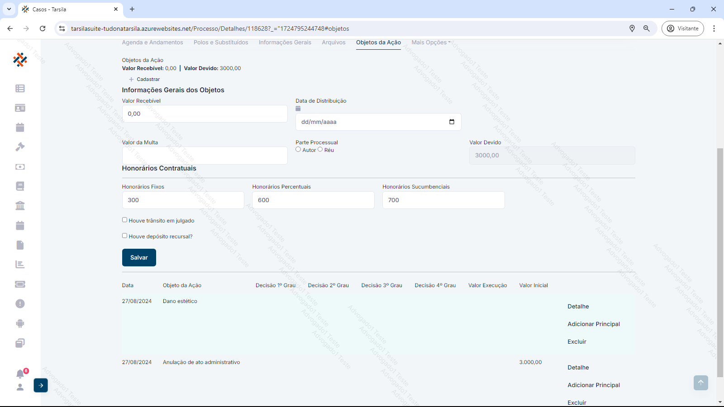Check 'Houve trânsito em julgado' checkbox

124,220
